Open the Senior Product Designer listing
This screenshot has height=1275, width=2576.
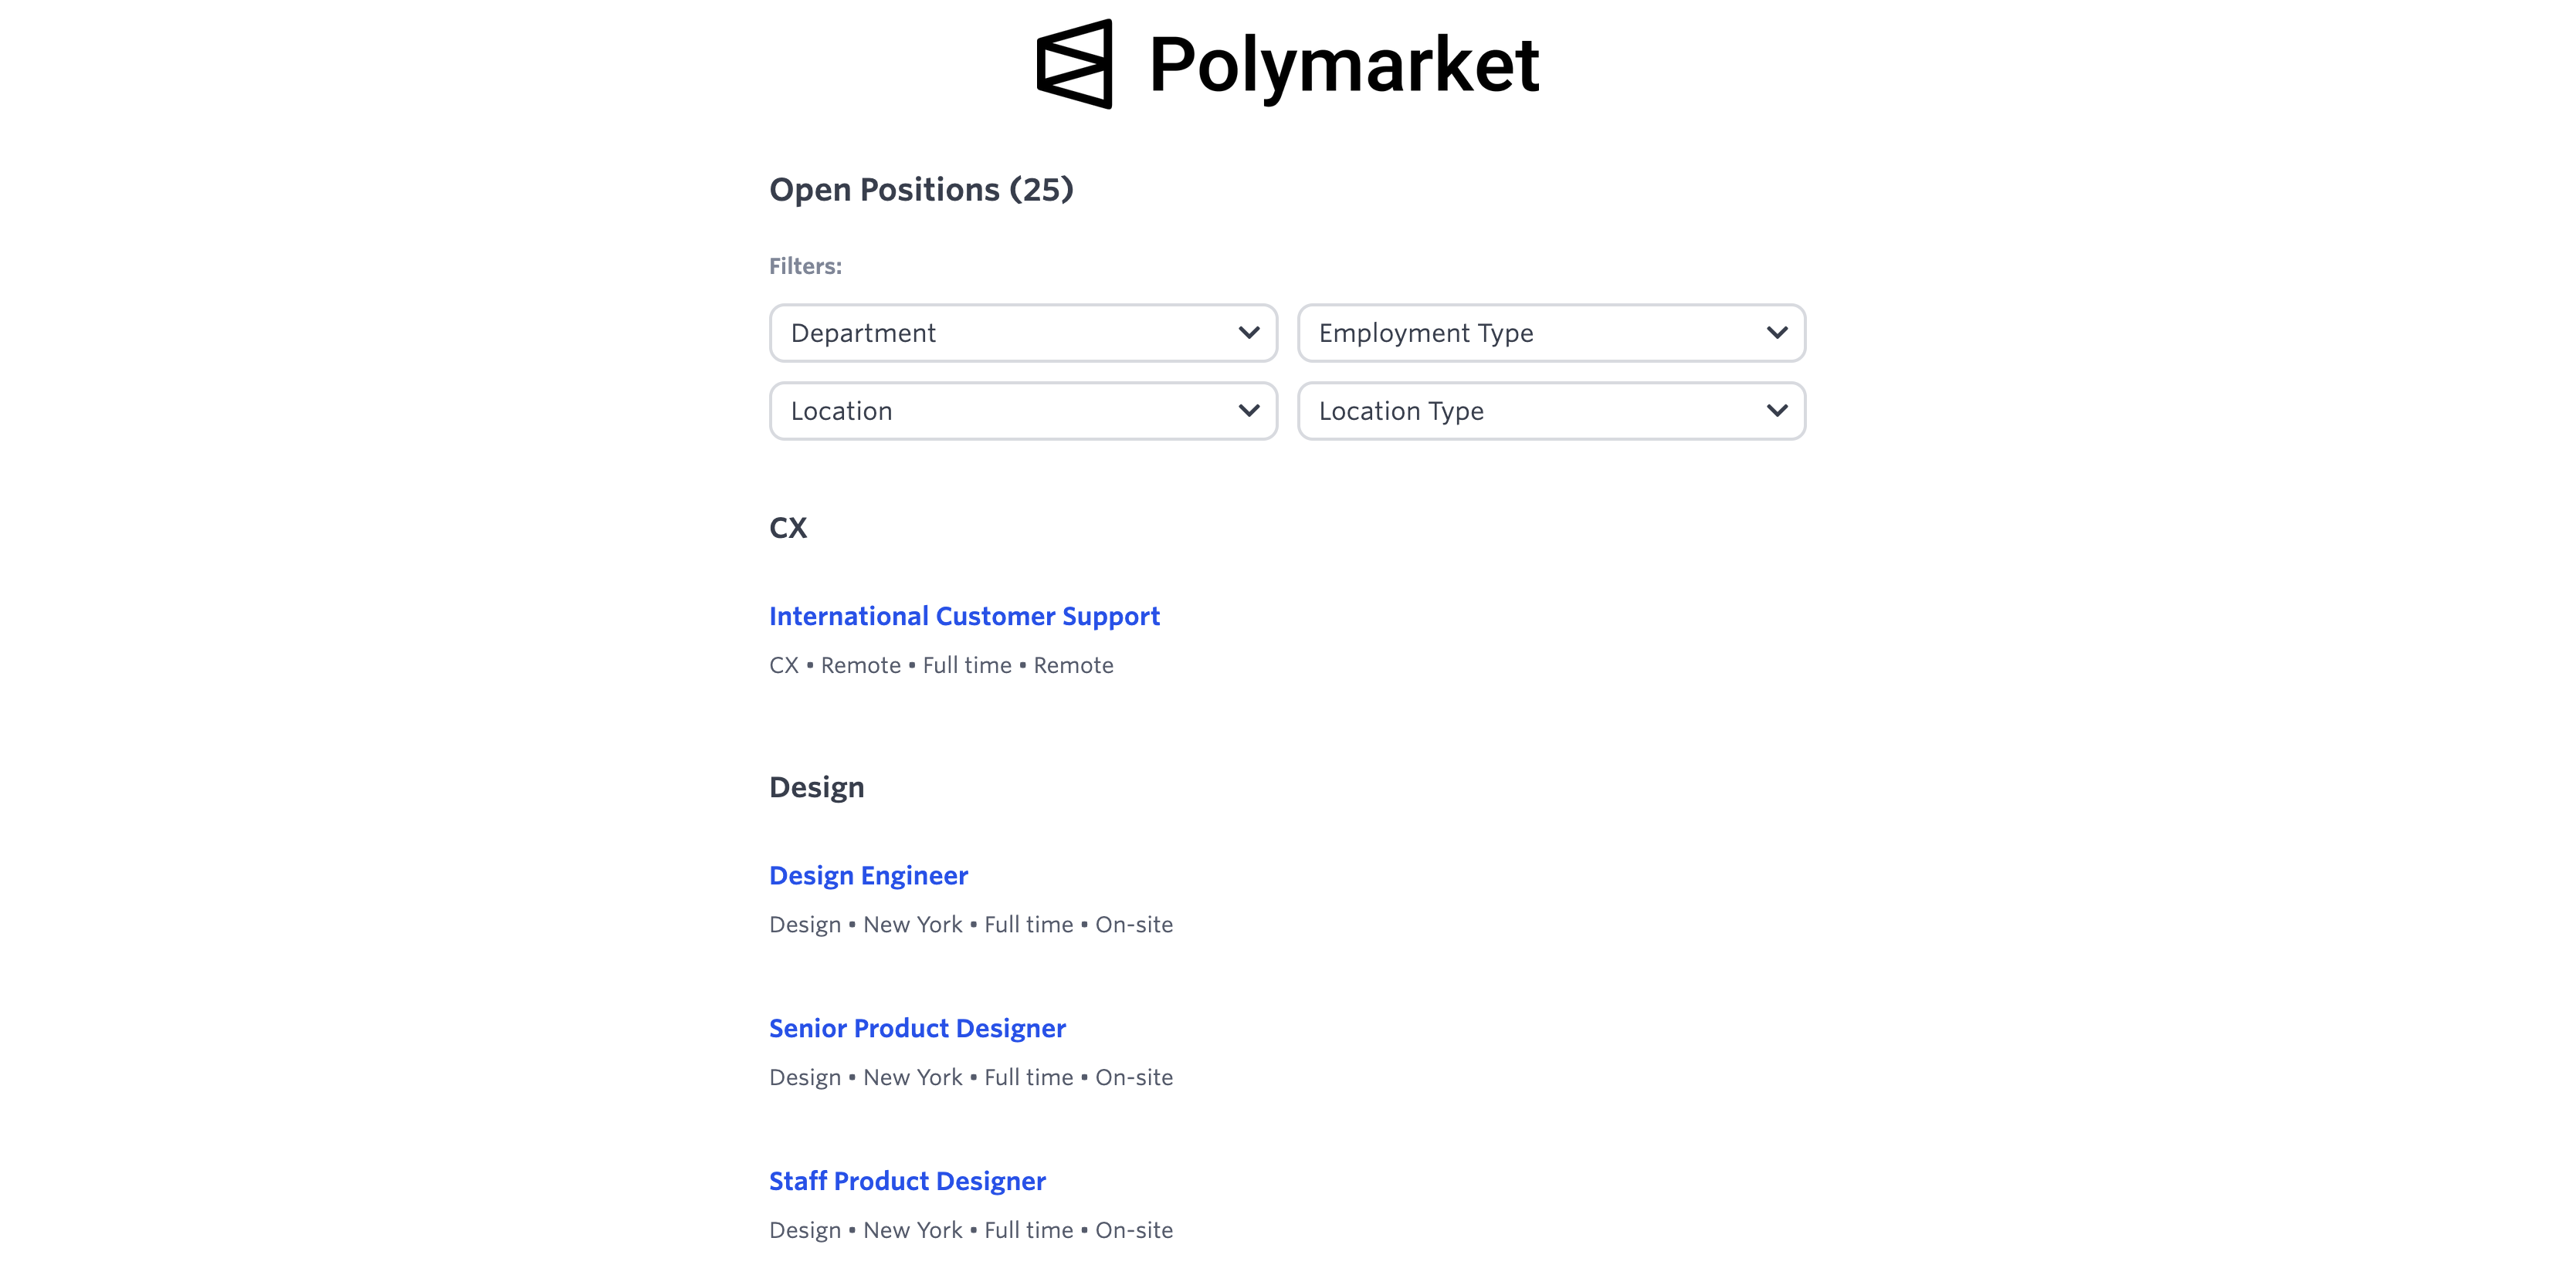tap(917, 1028)
